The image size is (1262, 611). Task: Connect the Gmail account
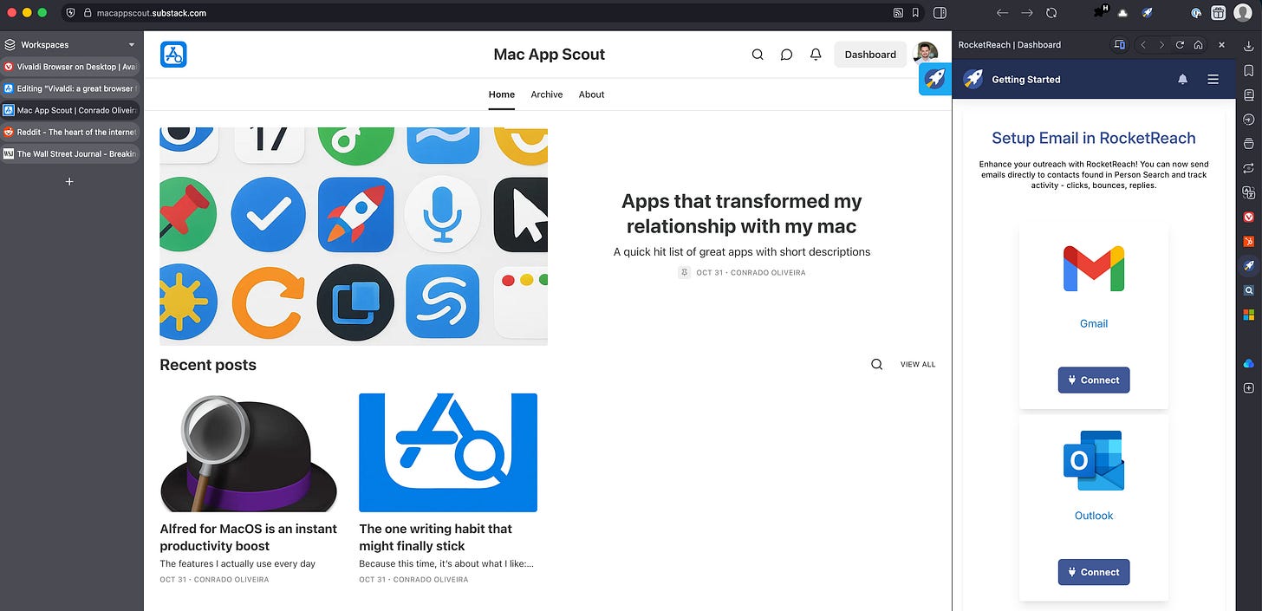pos(1094,380)
